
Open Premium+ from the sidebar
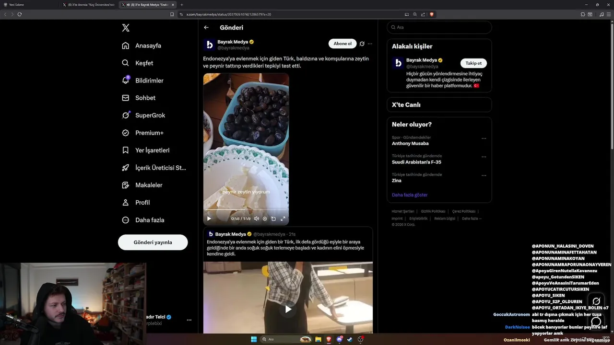(x=142, y=133)
